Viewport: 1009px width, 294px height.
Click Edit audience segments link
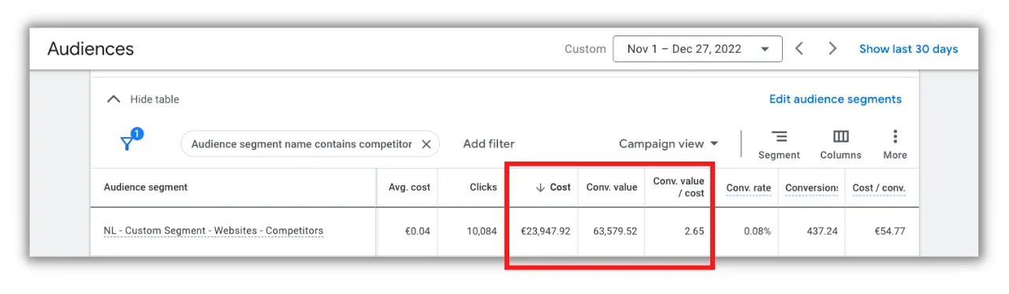(835, 99)
